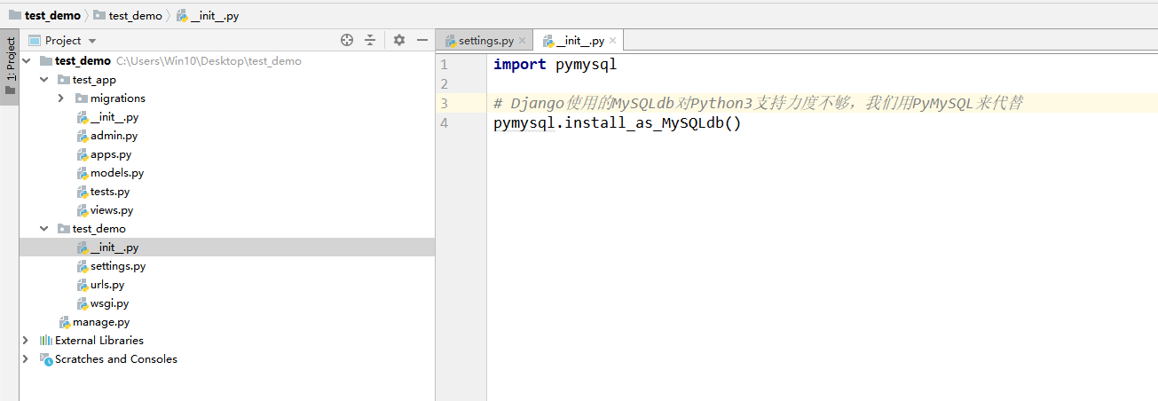The width and height of the screenshot is (1158, 401).
Task: Select views.py in project tree
Action: 112,210
